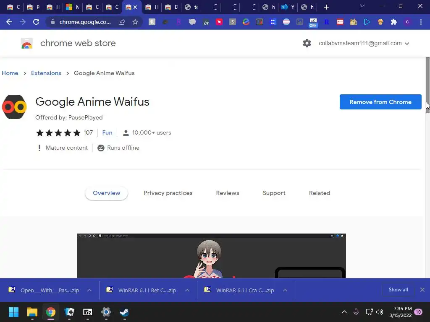Click the red cursor extension icon
Screen dimensions: 430x322
pyautogui.click(x=219, y=22)
